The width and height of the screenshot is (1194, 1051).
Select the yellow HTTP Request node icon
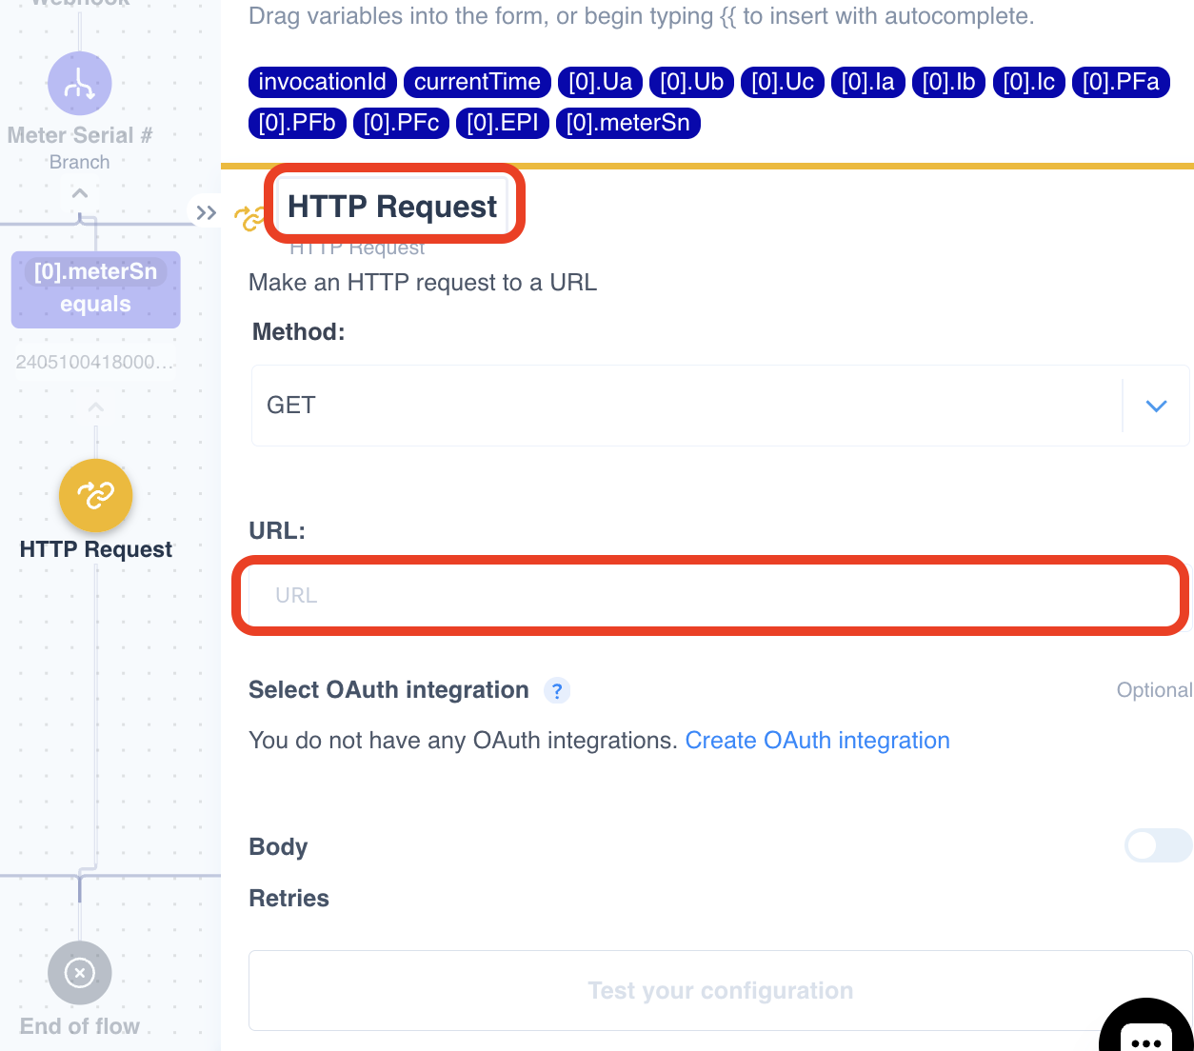(95, 495)
